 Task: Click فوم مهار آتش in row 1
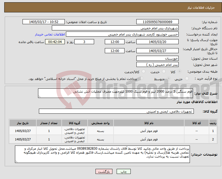pos(149,131)
